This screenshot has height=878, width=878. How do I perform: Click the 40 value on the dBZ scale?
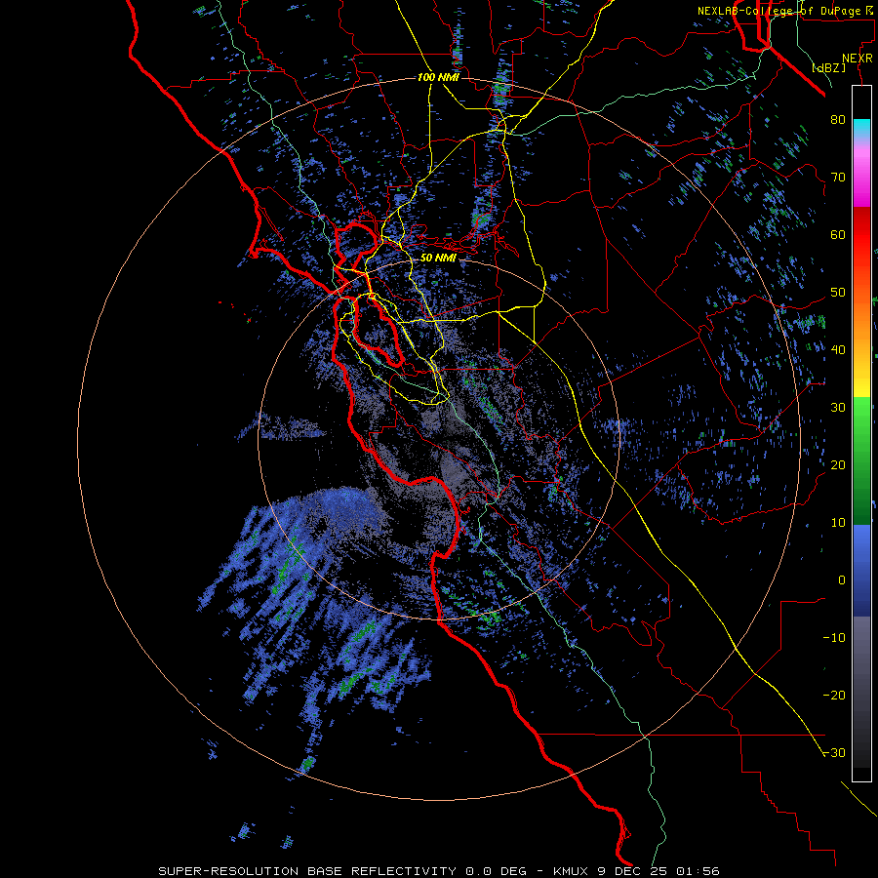point(838,350)
